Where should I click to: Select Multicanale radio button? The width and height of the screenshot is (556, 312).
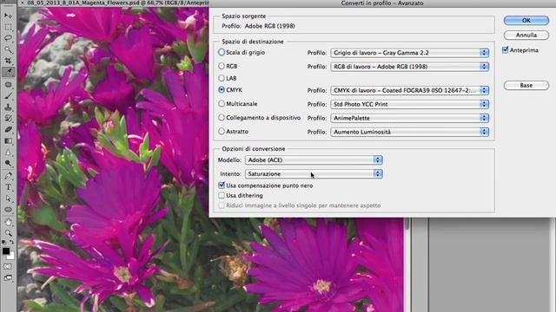coord(222,104)
